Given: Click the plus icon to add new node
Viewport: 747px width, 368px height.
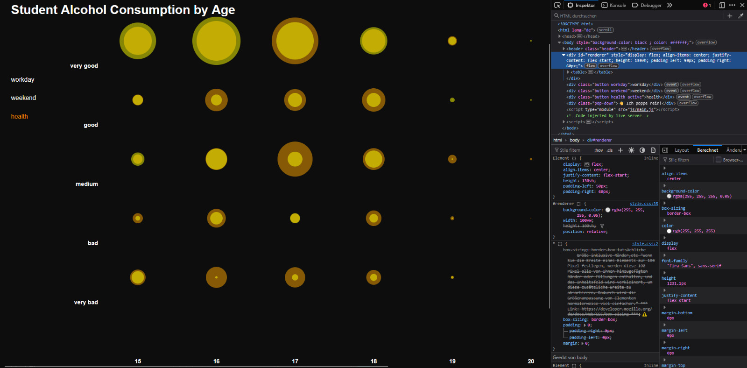Looking at the screenshot, I should [730, 16].
